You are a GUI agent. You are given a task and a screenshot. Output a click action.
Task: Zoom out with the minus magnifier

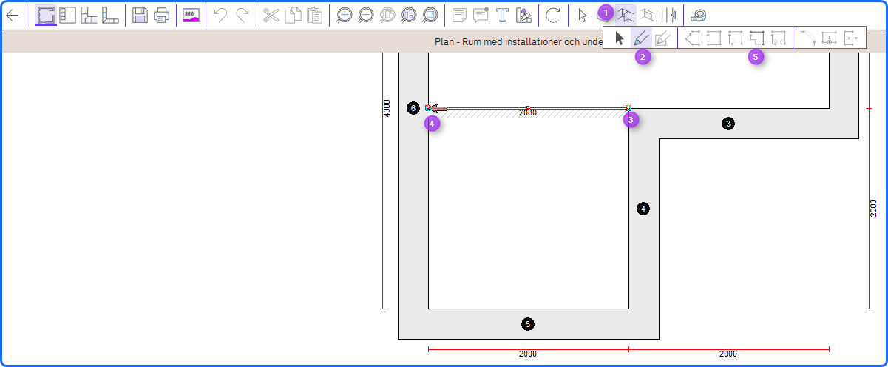(365, 15)
